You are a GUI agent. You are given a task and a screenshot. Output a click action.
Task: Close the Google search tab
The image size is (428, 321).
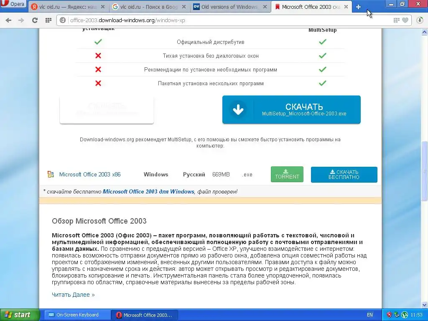[x=184, y=7]
